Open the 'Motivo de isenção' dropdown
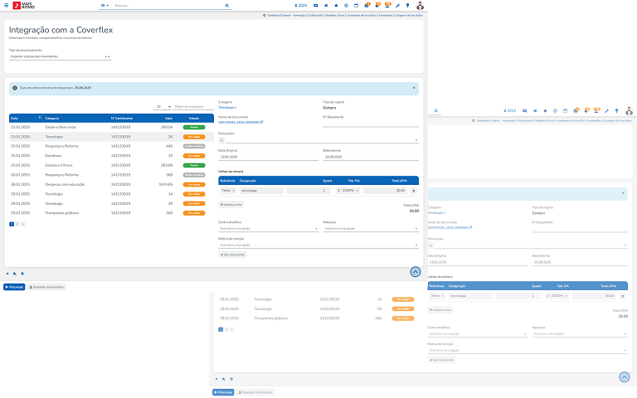The height and width of the screenshot is (398, 637). pyautogui.click(x=318, y=245)
